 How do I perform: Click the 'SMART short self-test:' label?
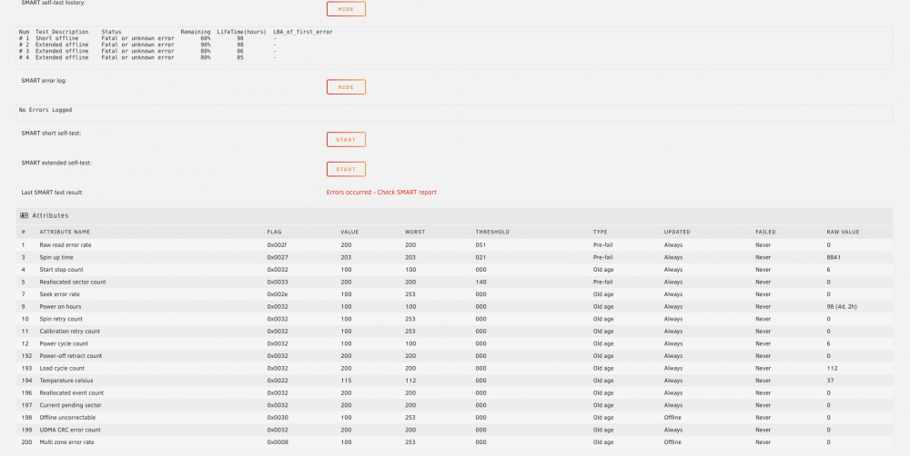click(x=51, y=134)
